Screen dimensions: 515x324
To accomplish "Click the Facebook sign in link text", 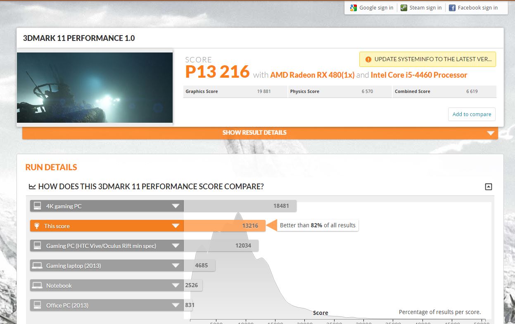I will coord(478,7).
